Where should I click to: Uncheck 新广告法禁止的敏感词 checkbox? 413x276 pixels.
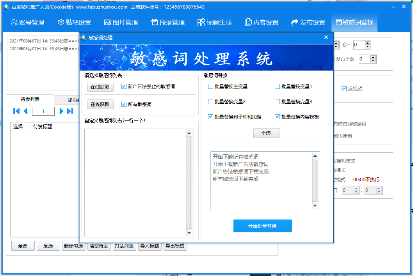pyautogui.click(x=124, y=87)
